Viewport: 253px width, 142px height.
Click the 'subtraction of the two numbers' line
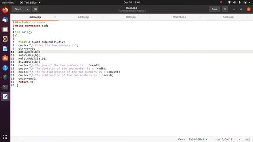click(x=66, y=75)
